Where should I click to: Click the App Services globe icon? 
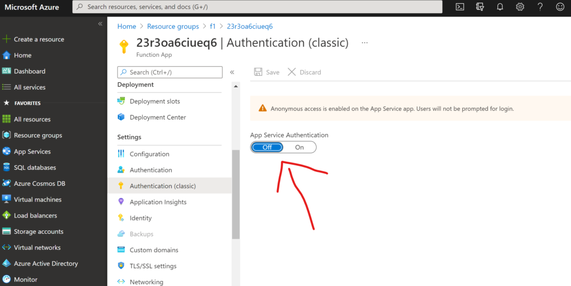click(x=6, y=151)
